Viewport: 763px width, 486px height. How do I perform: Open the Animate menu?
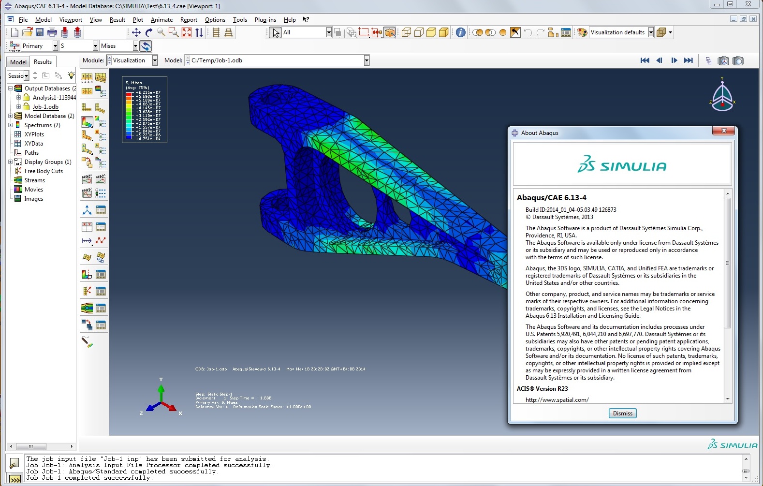point(161,20)
